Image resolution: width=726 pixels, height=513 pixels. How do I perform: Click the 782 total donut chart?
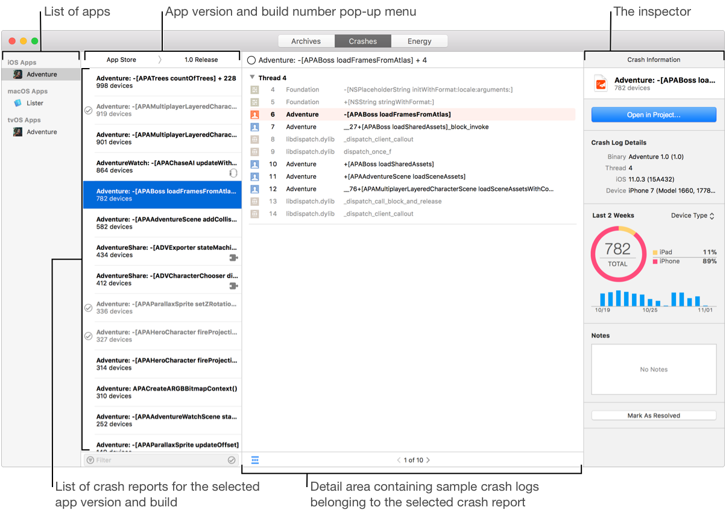617,253
